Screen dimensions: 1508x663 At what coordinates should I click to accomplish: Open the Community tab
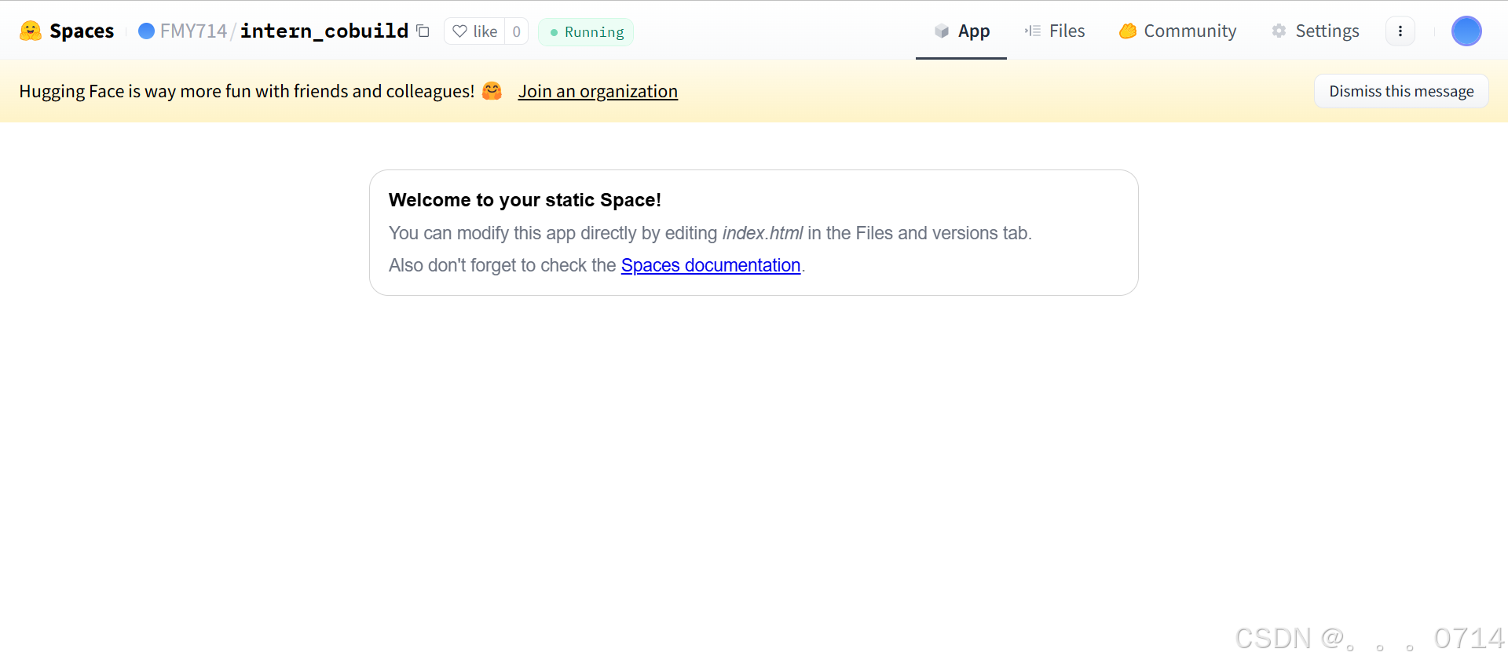[x=1178, y=31]
